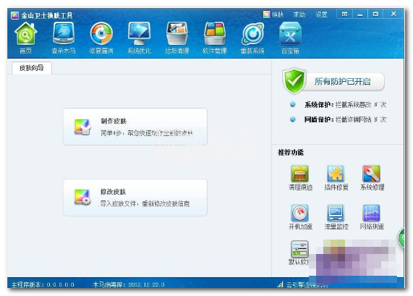
Task: Click the cloud engine signal icon
Action: pyautogui.click(x=280, y=284)
